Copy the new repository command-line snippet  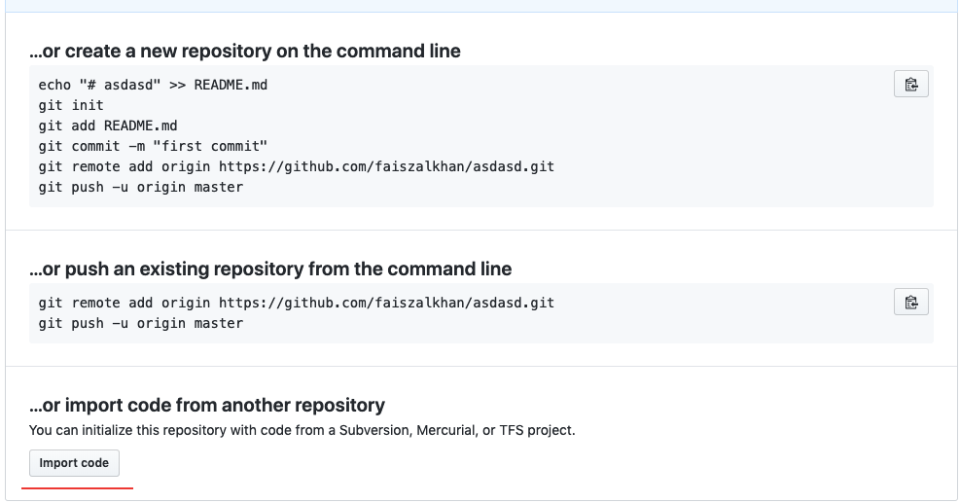pyautogui.click(x=911, y=85)
